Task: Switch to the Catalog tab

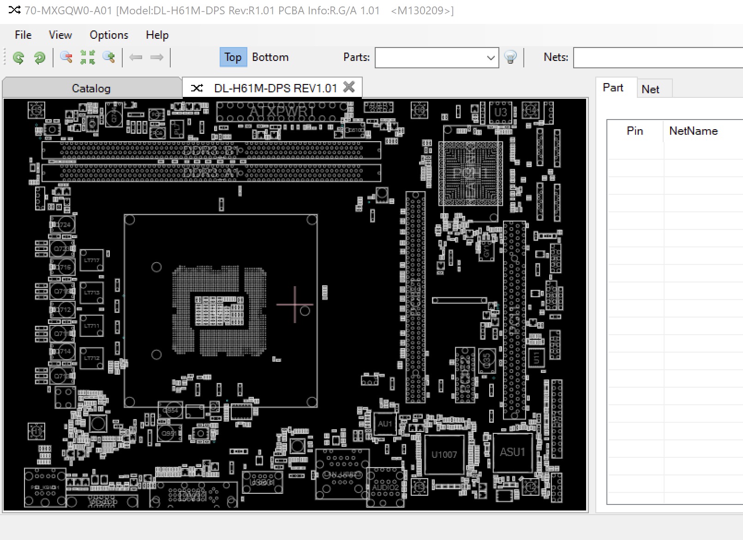Action: point(90,88)
